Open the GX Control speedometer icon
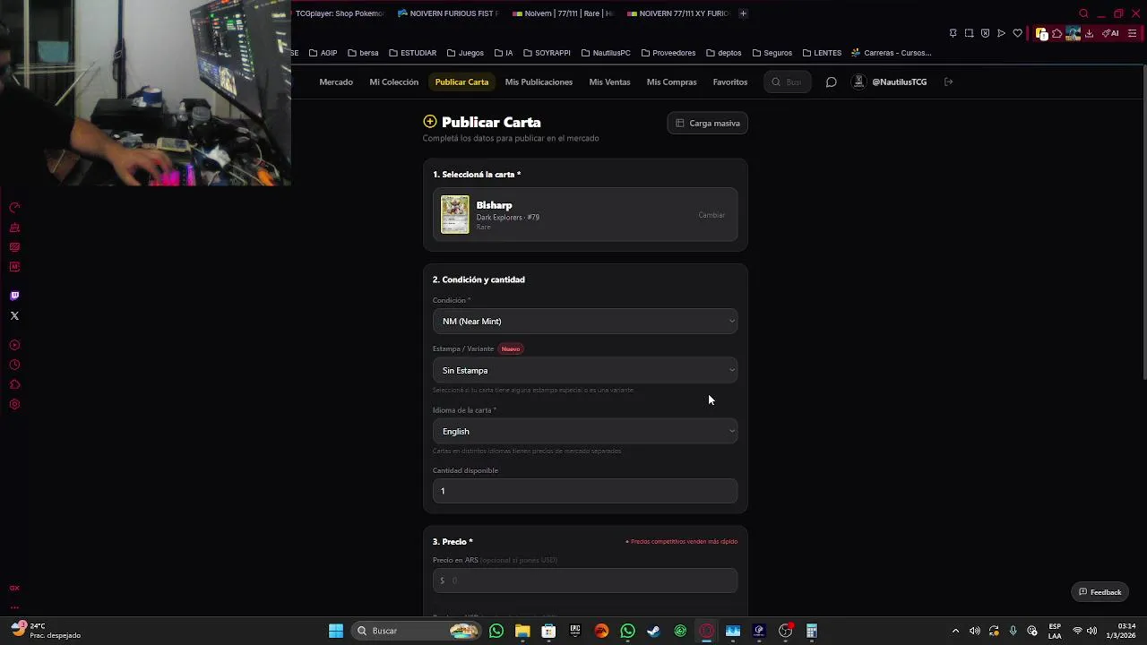 (14, 208)
